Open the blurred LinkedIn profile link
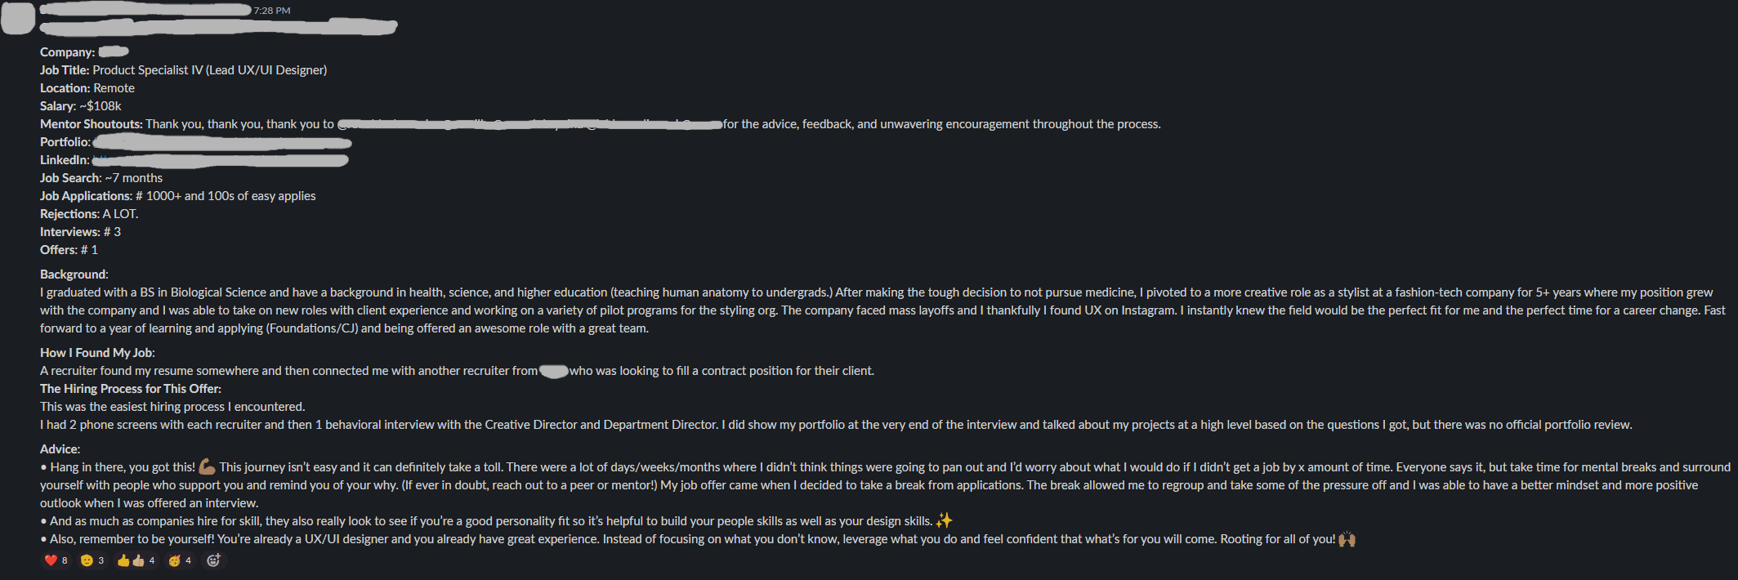This screenshot has width=1738, height=580. tap(220, 160)
